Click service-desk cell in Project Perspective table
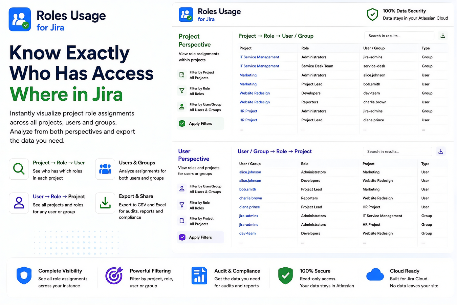457x305 pixels. coord(374,66)
